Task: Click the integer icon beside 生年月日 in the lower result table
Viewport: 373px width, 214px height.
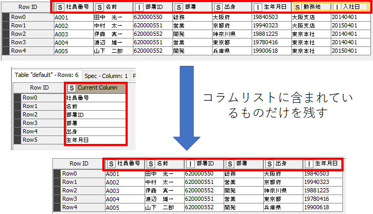Action: [309, 164]
